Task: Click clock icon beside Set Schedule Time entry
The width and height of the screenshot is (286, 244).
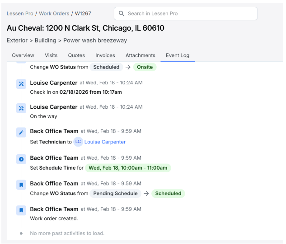Action: pos(21,159)
